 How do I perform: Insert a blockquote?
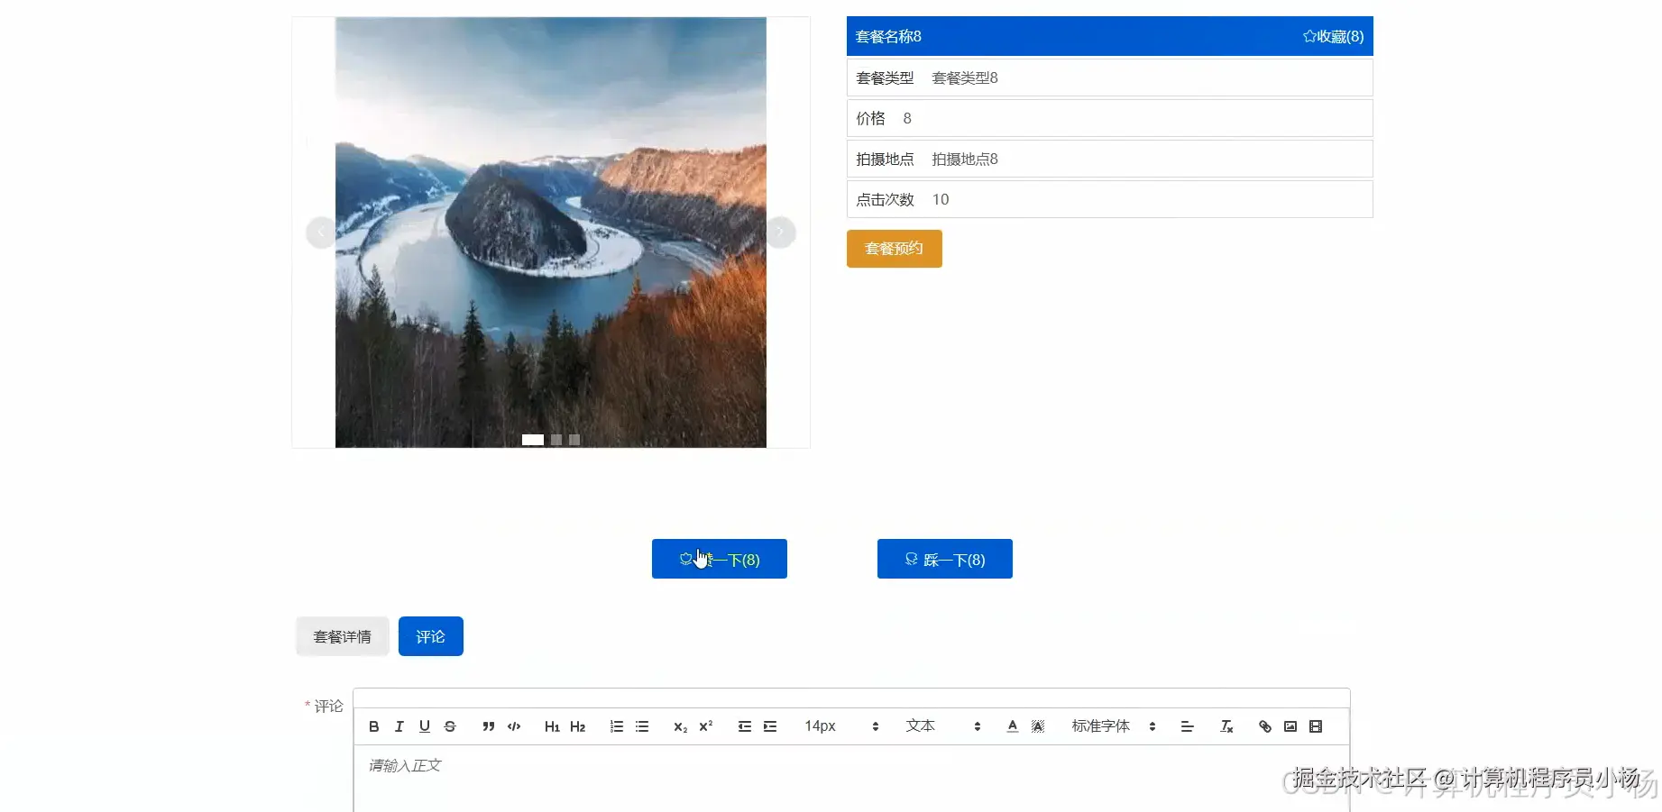coord(488,726)
